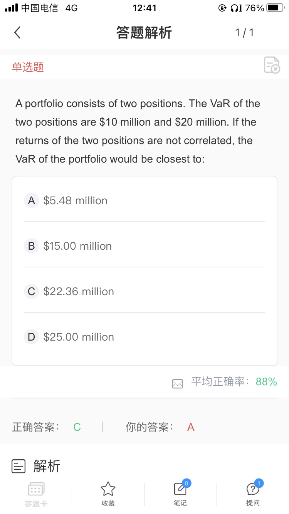The width and height of the screenshot is (289, 514).
Task: Choose the $5.48 million answer
Action: pyautogui.click(x=76, y=200)
